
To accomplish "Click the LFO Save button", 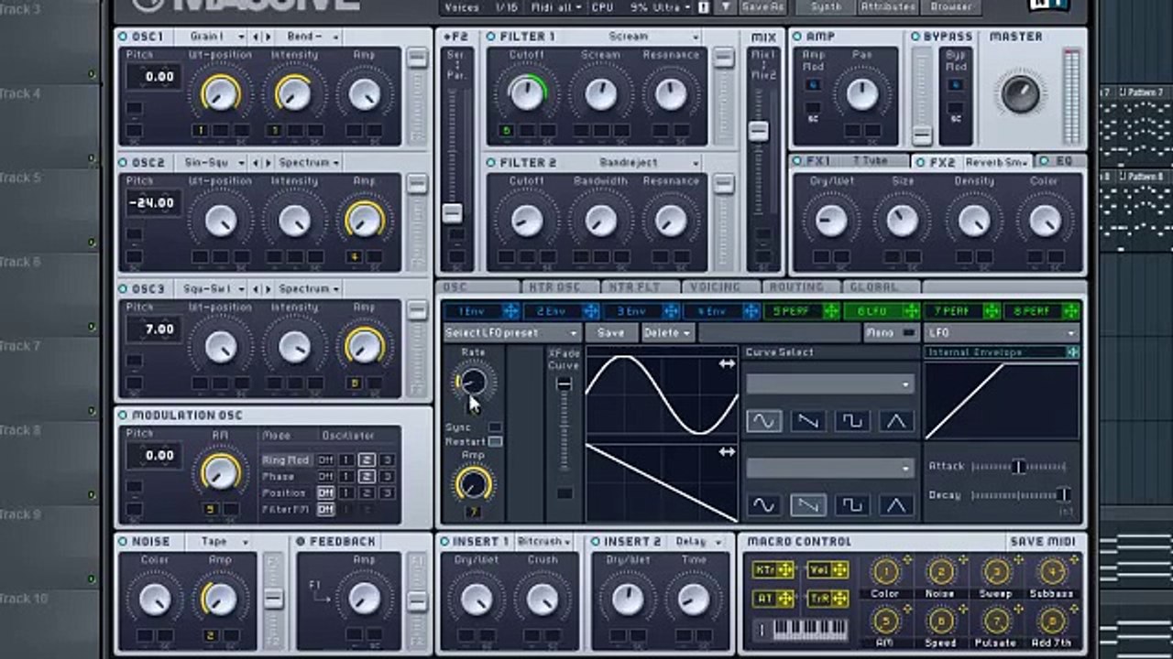I will tap(610, 333).
